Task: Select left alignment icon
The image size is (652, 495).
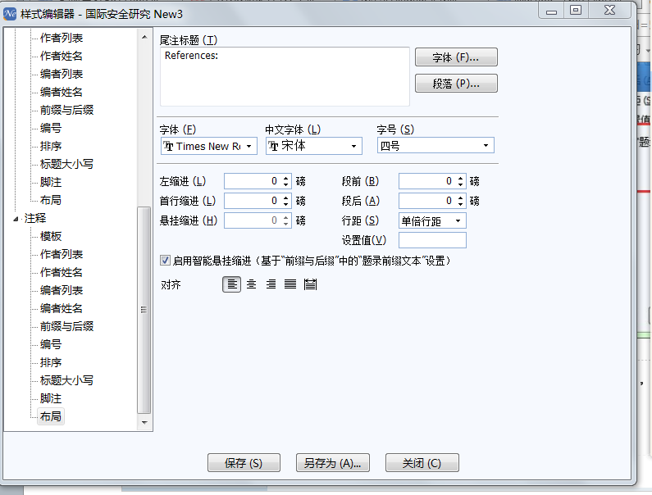Action: pos(231,284)
